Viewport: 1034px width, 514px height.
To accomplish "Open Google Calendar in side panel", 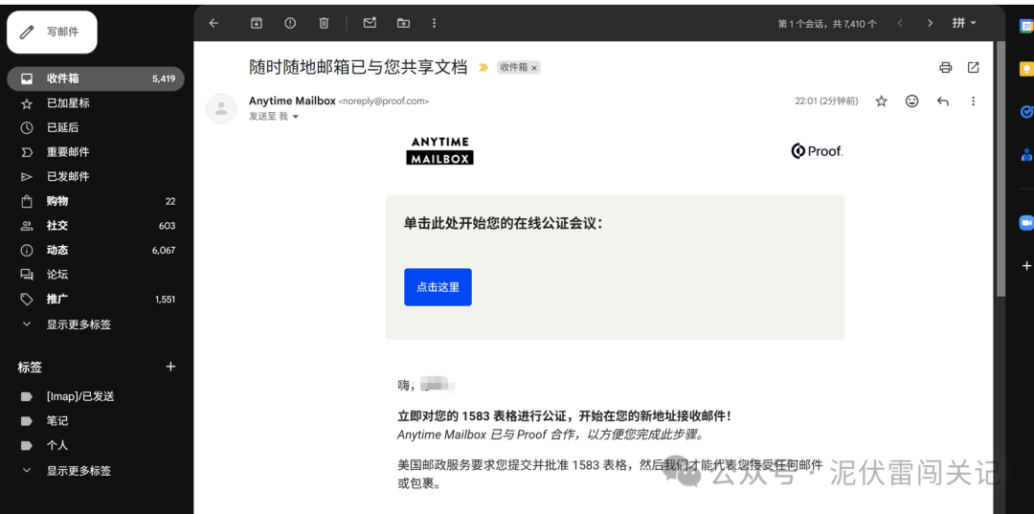I will pos(1026,26).
